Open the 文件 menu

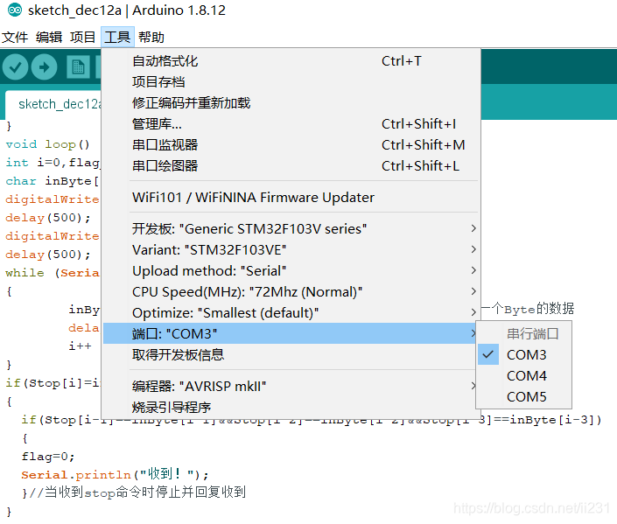tap(15, 38)
